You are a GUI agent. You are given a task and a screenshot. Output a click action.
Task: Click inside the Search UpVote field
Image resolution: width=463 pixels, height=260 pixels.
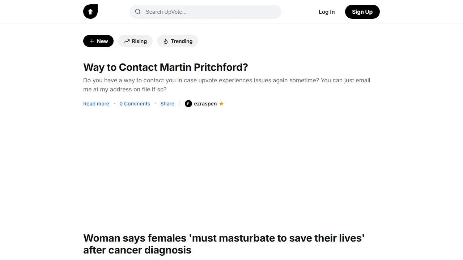click(x=205, y=12)
